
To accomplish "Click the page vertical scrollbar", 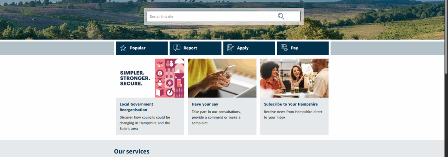I will [446, 78].
